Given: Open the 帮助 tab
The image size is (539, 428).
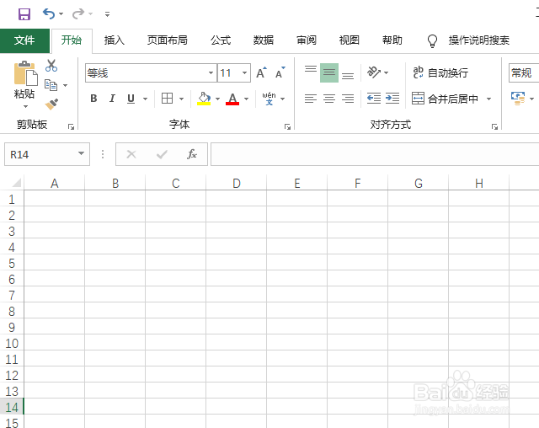Looking at the screenshot, I should [x=392, y=40].
